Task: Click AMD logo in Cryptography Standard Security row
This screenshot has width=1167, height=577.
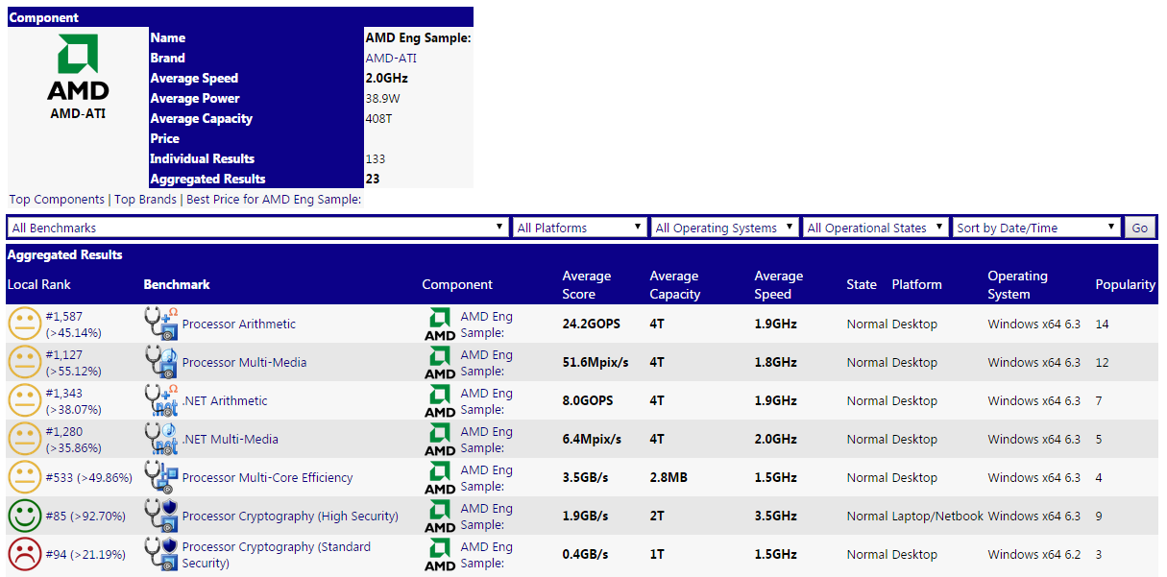Action: click(440, 555)
